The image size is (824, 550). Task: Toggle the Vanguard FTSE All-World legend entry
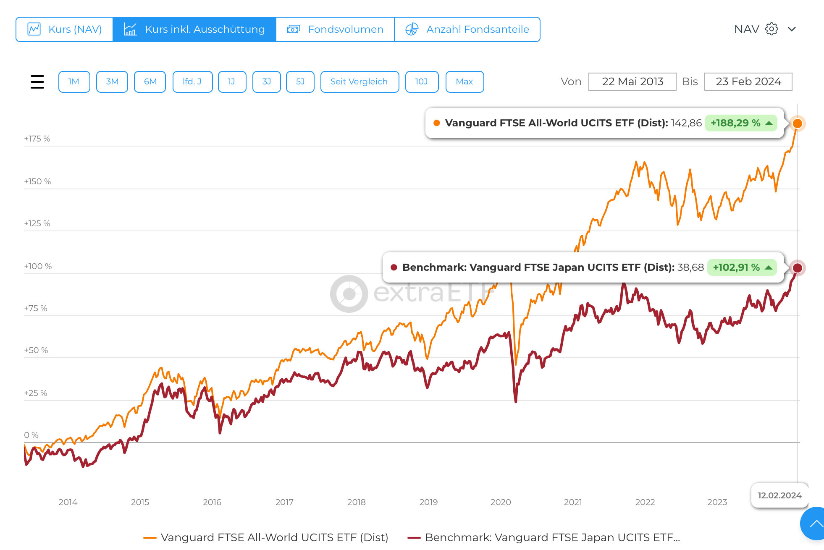pos(266,537)
